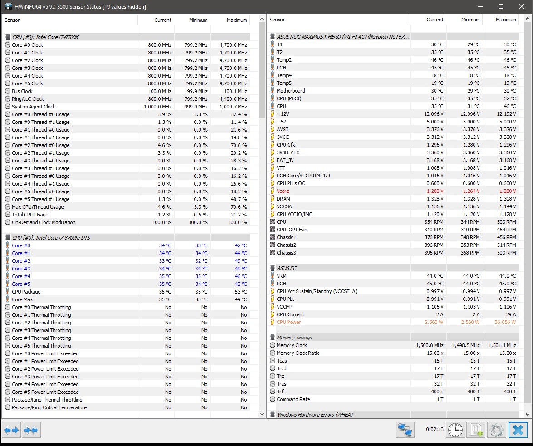Click the right panel scroll up arrow

click(528, 19)
